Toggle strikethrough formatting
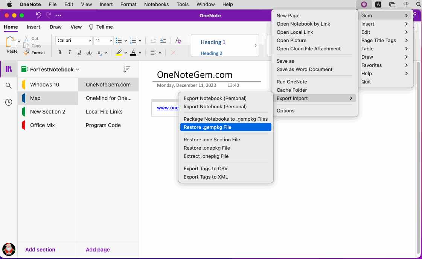 click(x=89, y=53)
